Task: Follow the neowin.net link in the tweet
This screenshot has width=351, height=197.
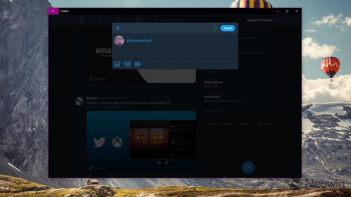Action: (105, 107)
